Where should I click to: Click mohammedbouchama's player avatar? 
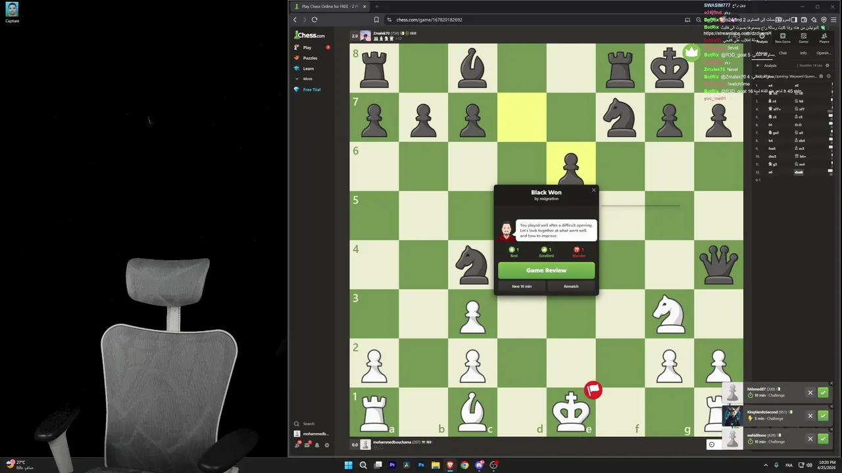coord(365,445)
